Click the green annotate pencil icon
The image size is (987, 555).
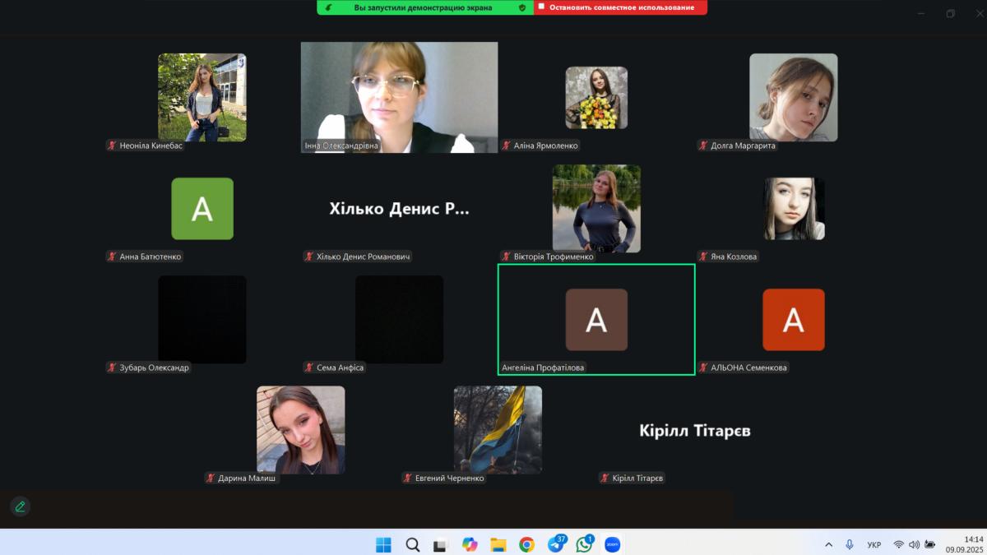tap(20, 506)
